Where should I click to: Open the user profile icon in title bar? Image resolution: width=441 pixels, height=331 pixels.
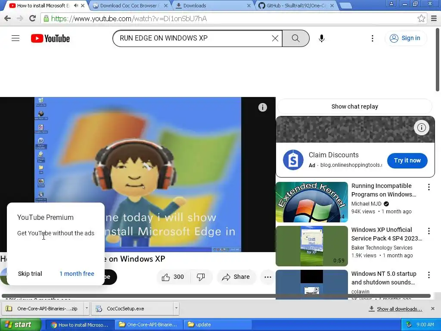point(391,3)
